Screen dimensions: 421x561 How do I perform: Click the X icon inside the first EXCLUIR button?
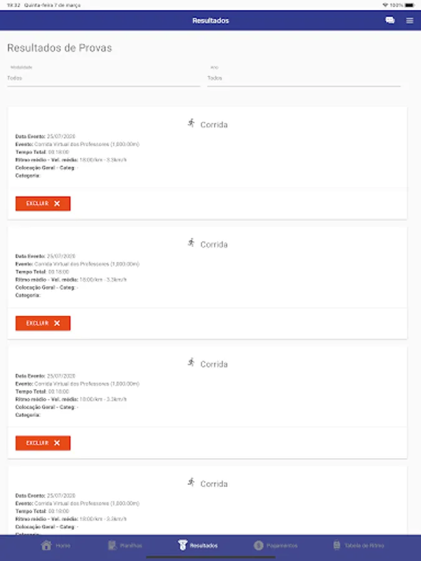click(57, 203)
